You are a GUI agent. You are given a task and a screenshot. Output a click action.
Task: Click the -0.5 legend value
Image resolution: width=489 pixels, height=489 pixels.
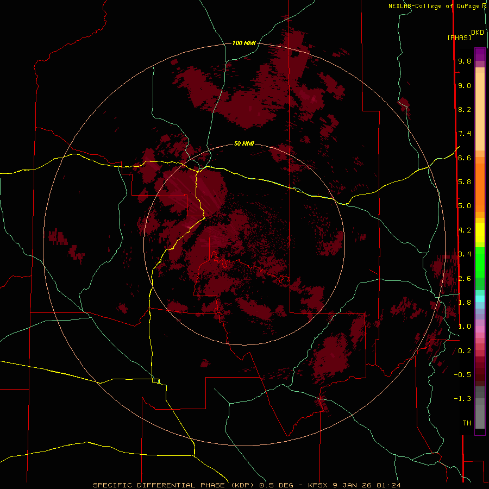462,375
